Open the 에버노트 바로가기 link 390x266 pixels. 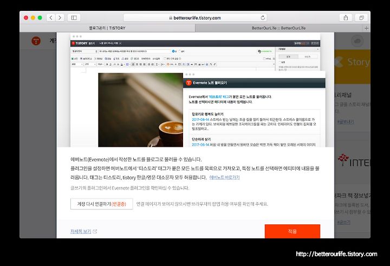tap(224, 177)
